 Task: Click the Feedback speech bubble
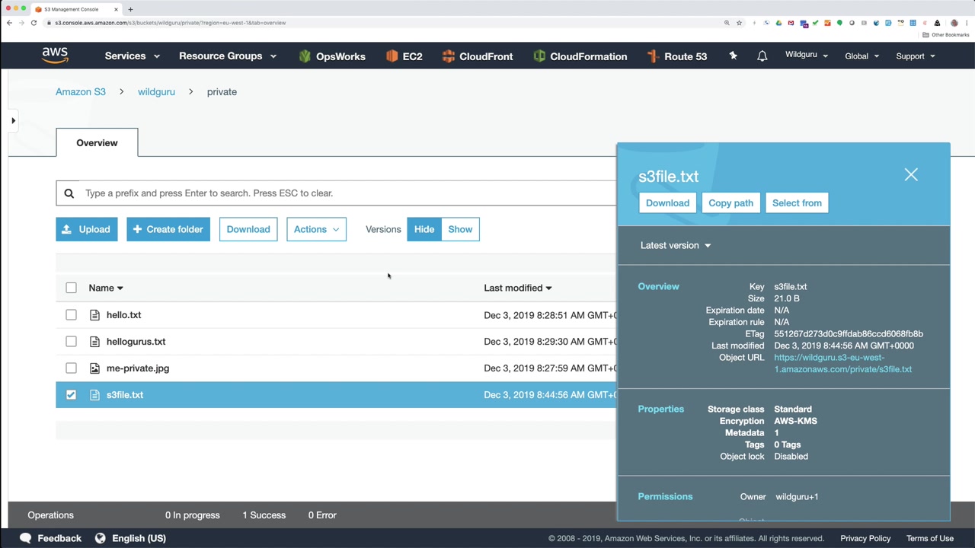(25, 538)
